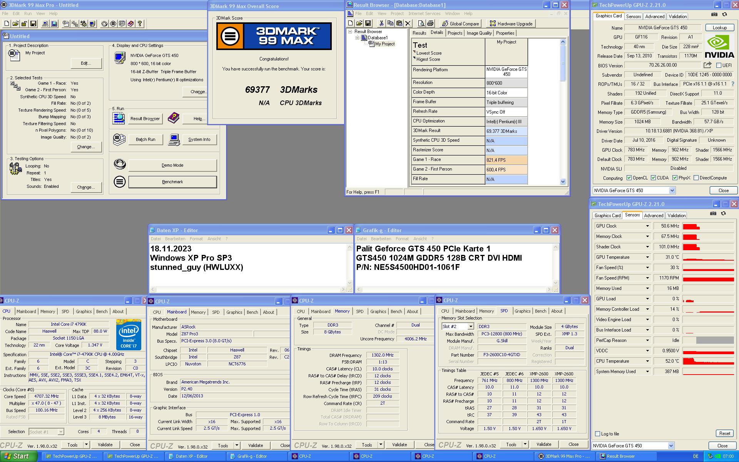Click refresh icon in GPU-Z Sensors window
739x462 pixels.
pos(723,213)
